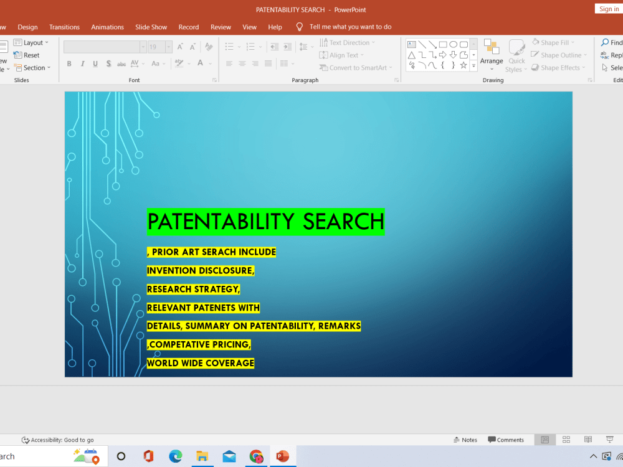Clear all formatting
623x467 pixels.
coord(209,47)
